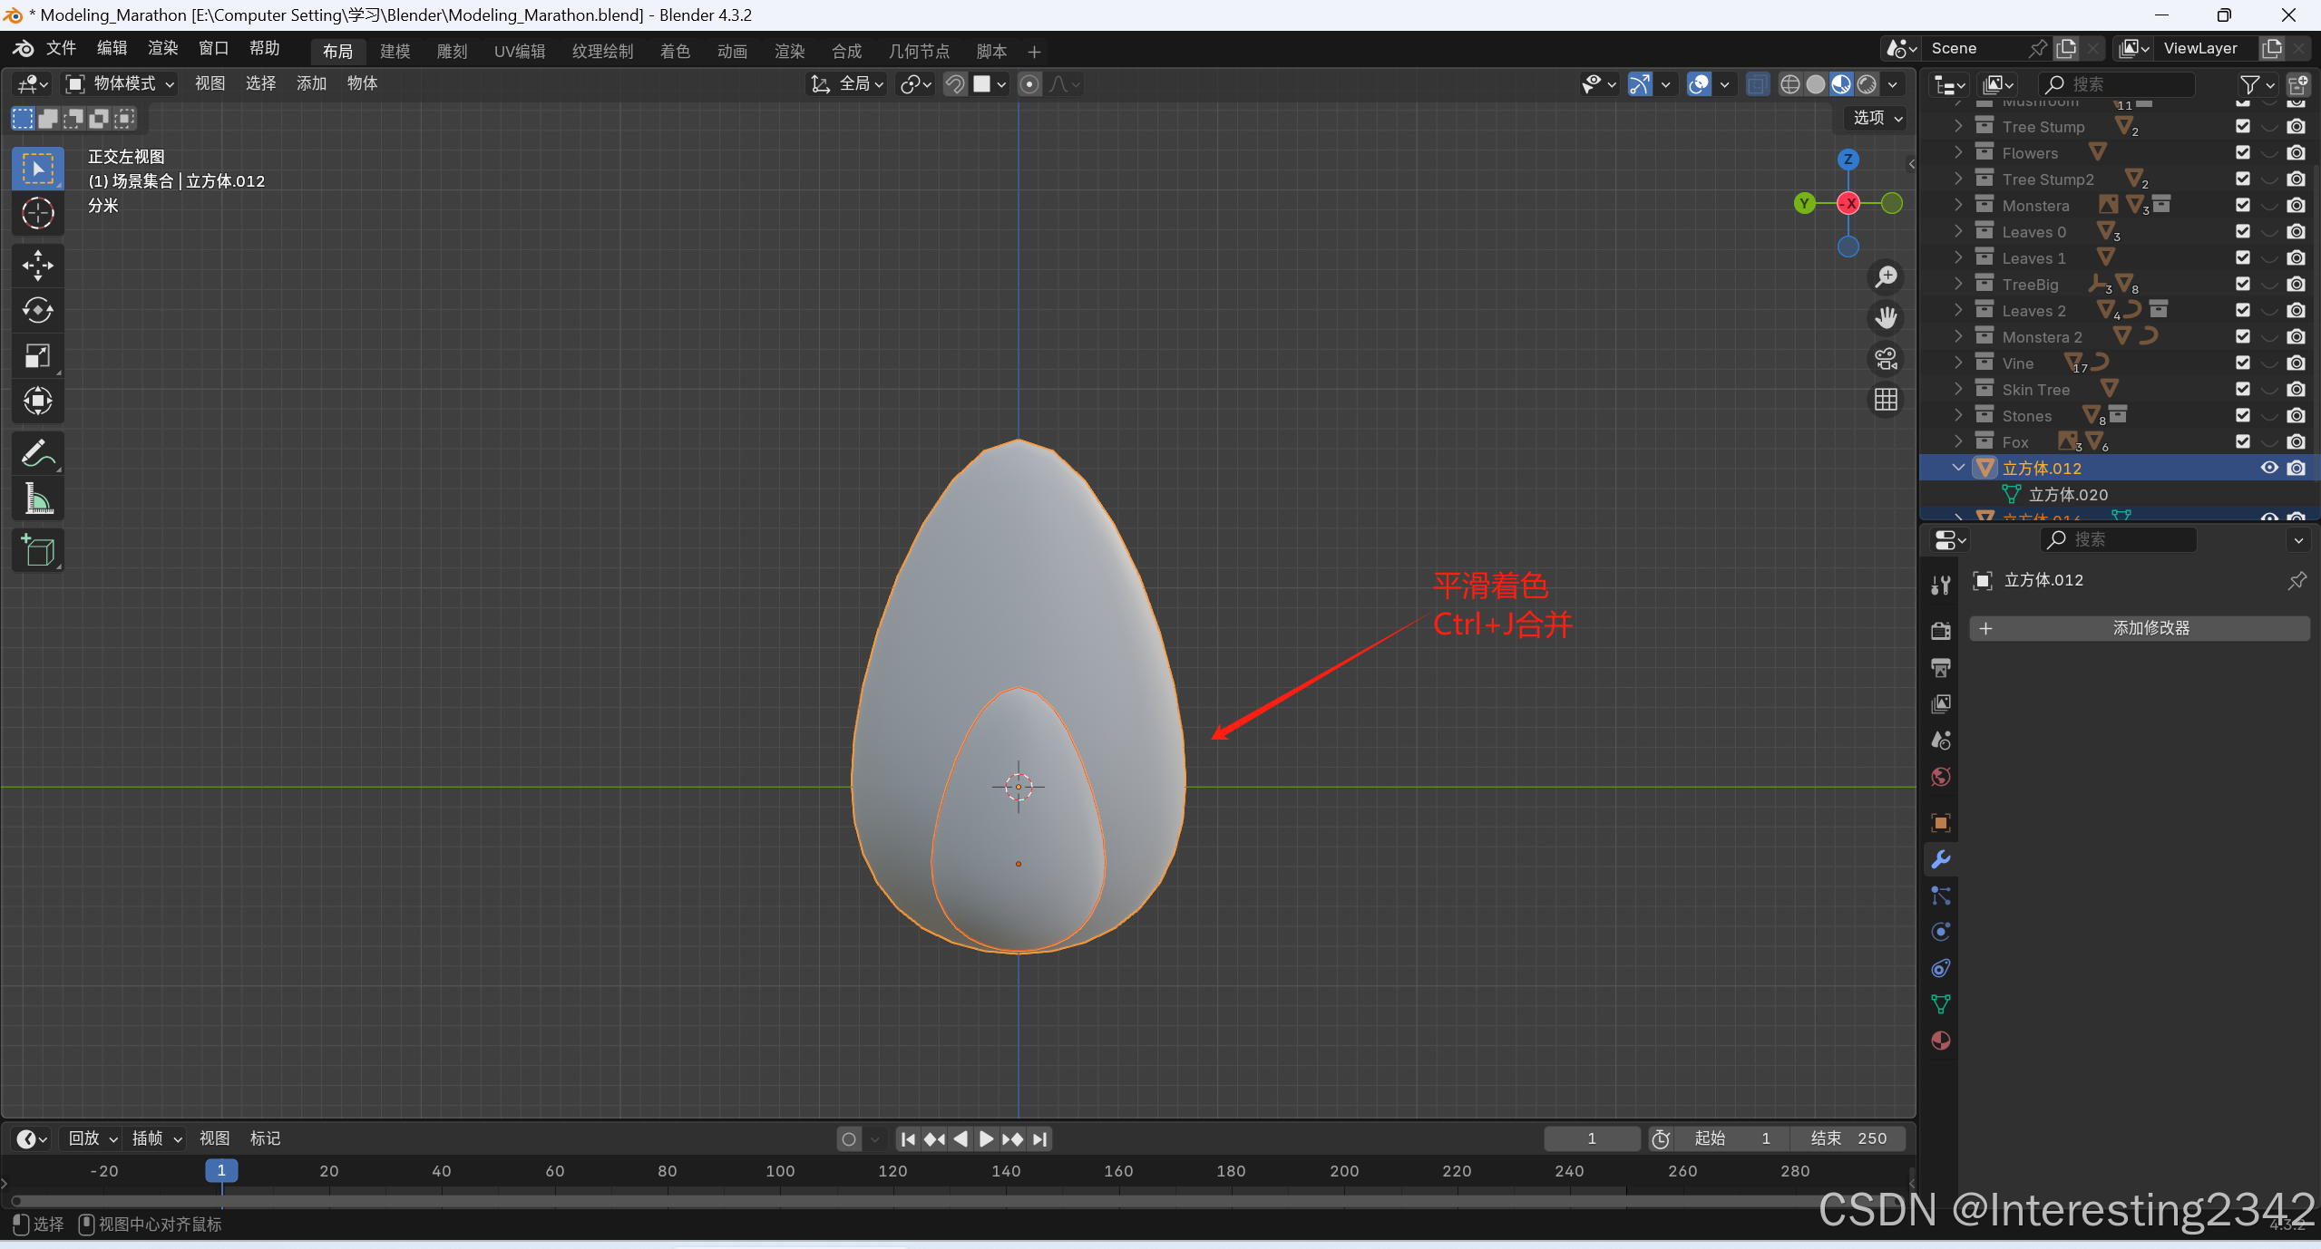Screen dimensions: 2321x1249
Task: Activate the Annotate pencil tool
Action: click(x=37, y=453)
